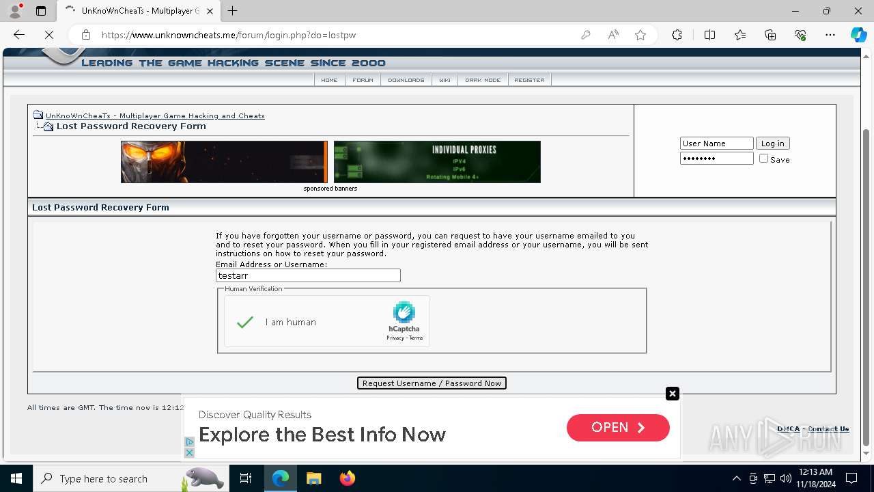Click the browser profile avatar icon
Viewport: 874px width, 492px height.
pyautogui.click(x=15, y=11)
